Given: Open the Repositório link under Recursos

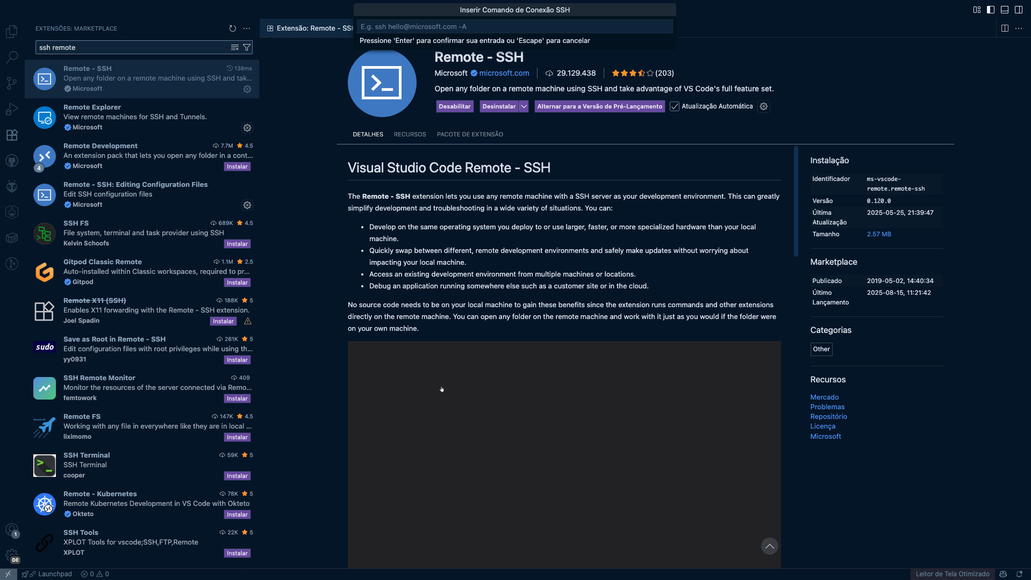Looking at the screenshot, I should click(x=828, y=417).
